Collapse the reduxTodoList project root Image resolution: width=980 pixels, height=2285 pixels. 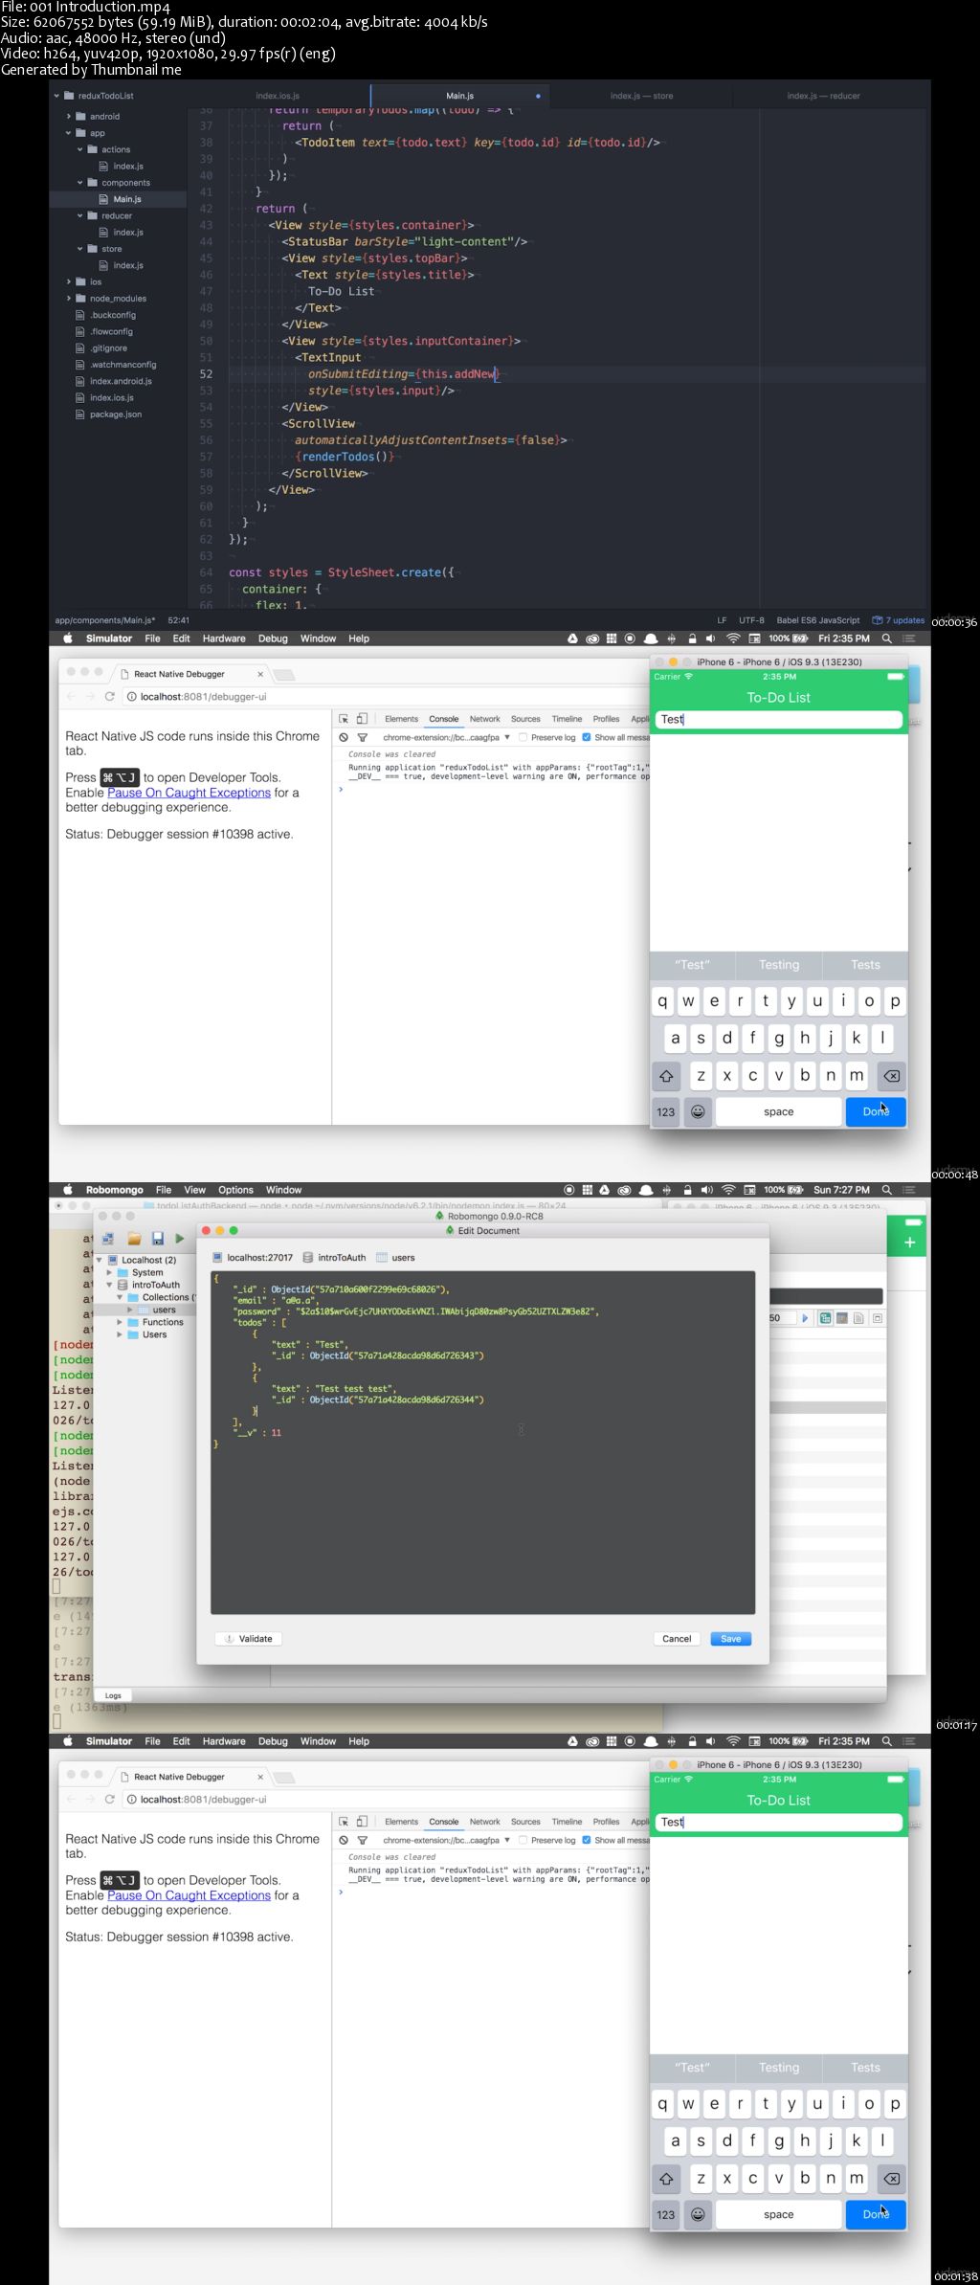click(57, 96)
